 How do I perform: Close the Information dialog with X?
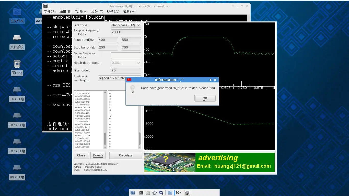pos(215,80)
